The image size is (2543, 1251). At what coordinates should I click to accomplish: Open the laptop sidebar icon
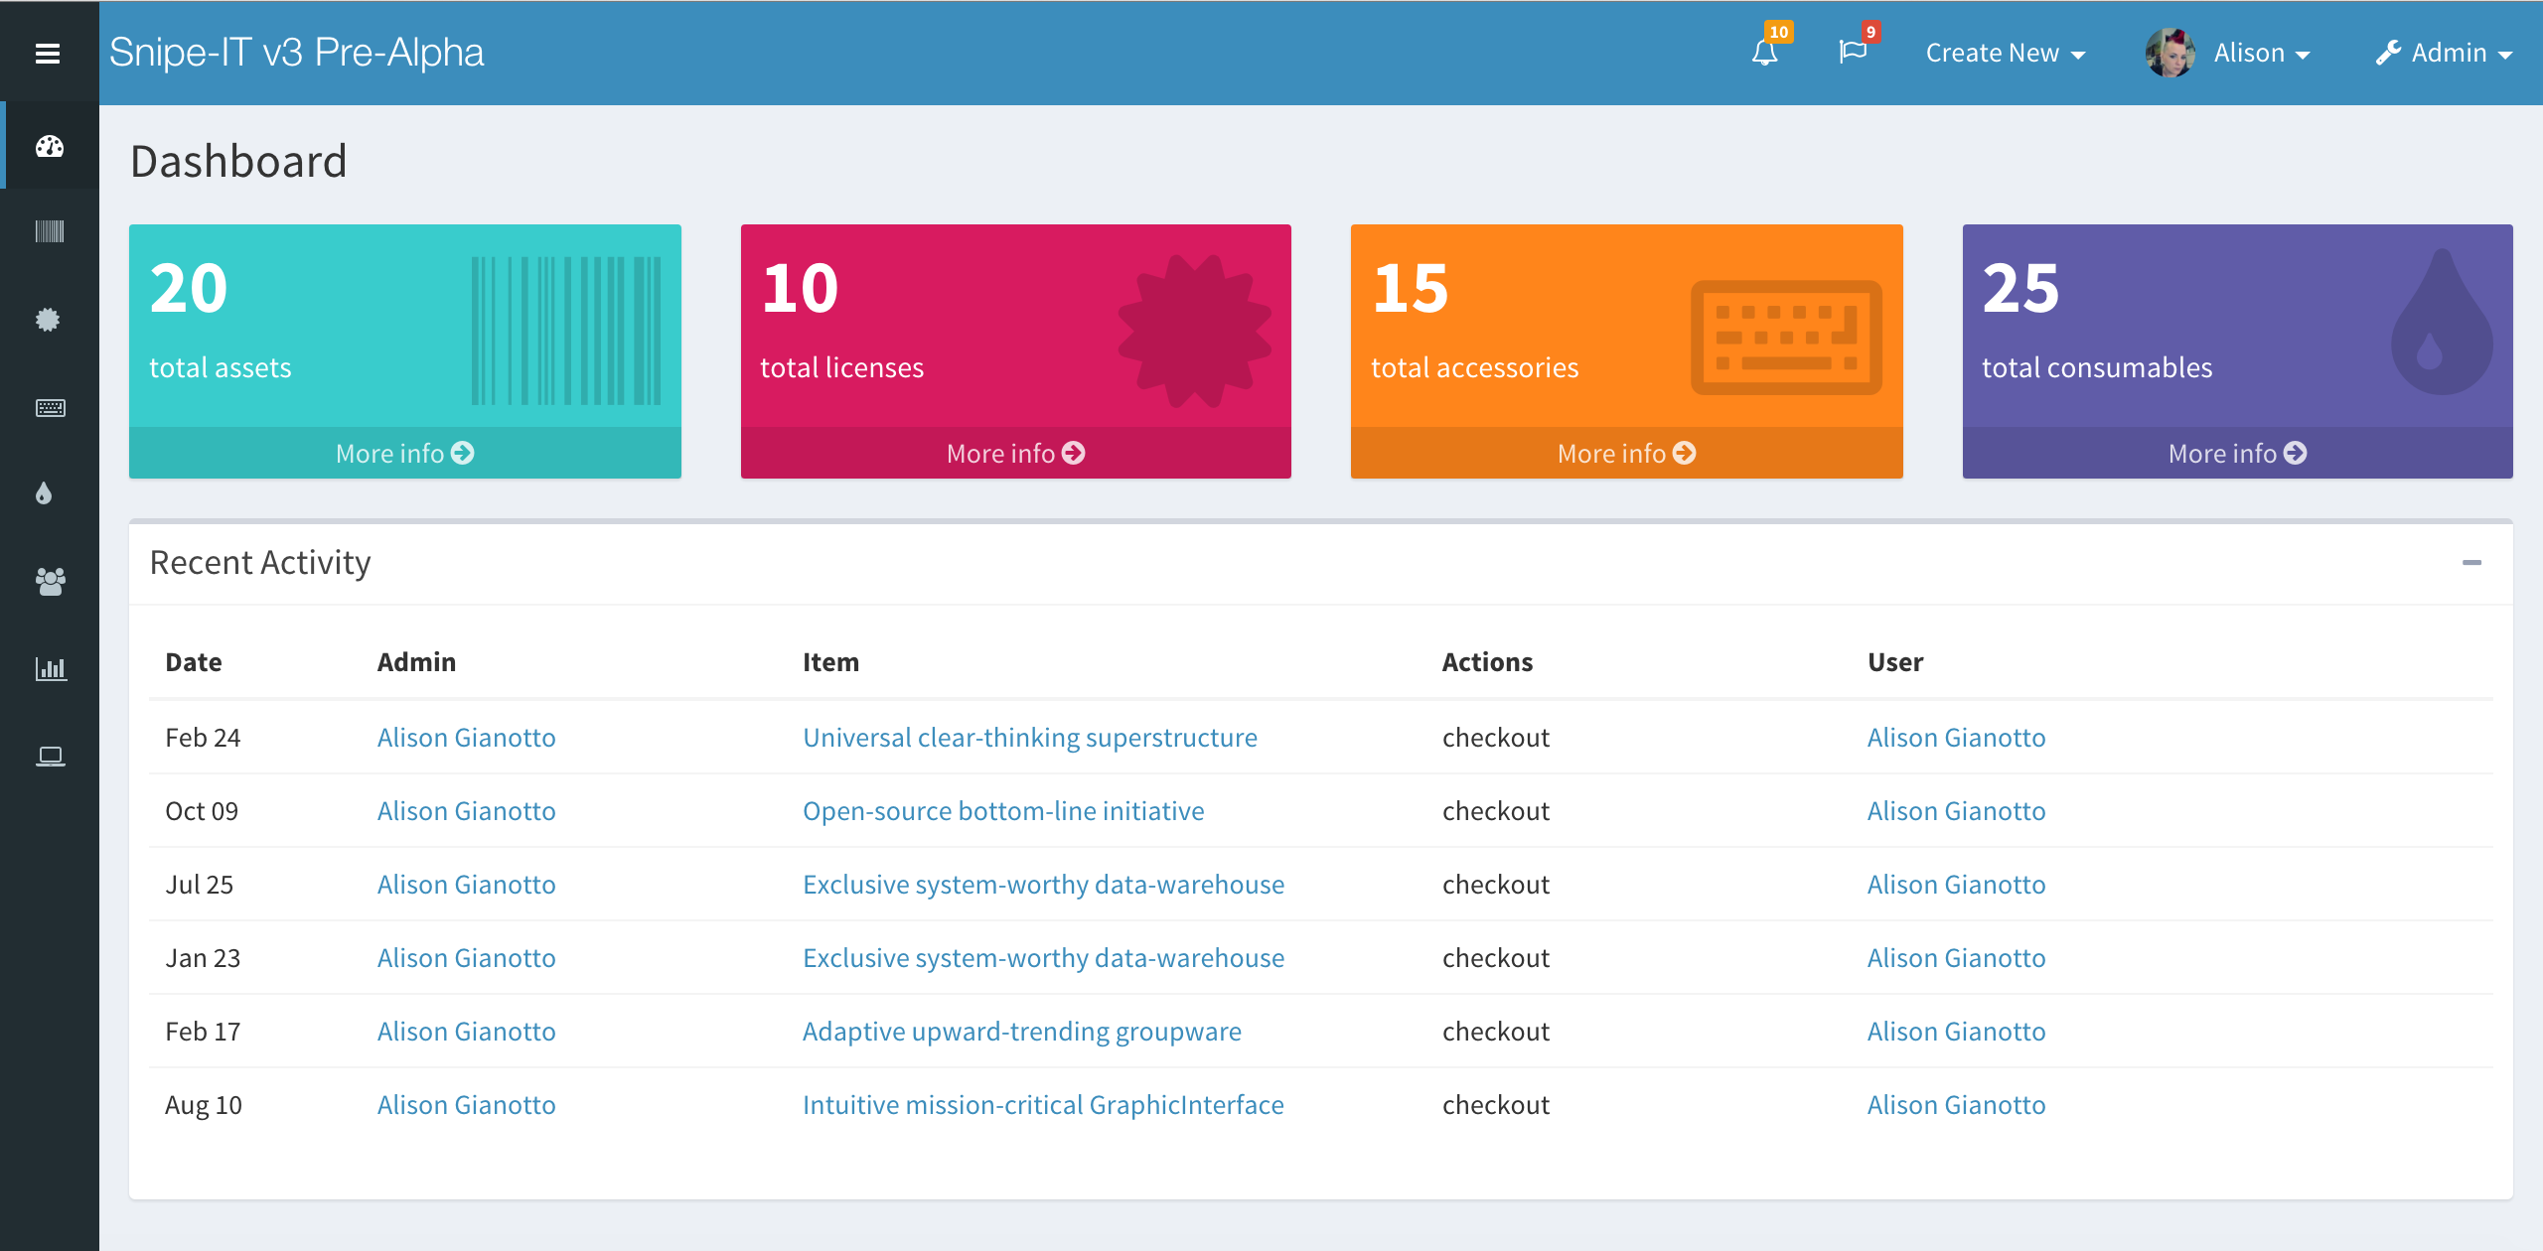pos(51,757)
